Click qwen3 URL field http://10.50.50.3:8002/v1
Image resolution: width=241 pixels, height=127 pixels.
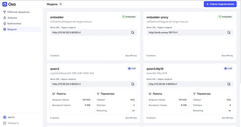point(93,84)
